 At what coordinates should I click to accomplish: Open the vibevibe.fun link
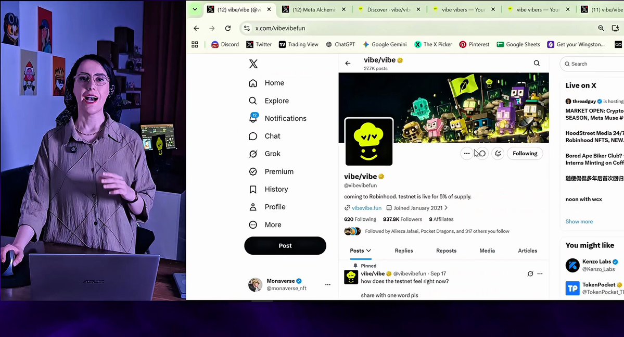pos(366,208)
